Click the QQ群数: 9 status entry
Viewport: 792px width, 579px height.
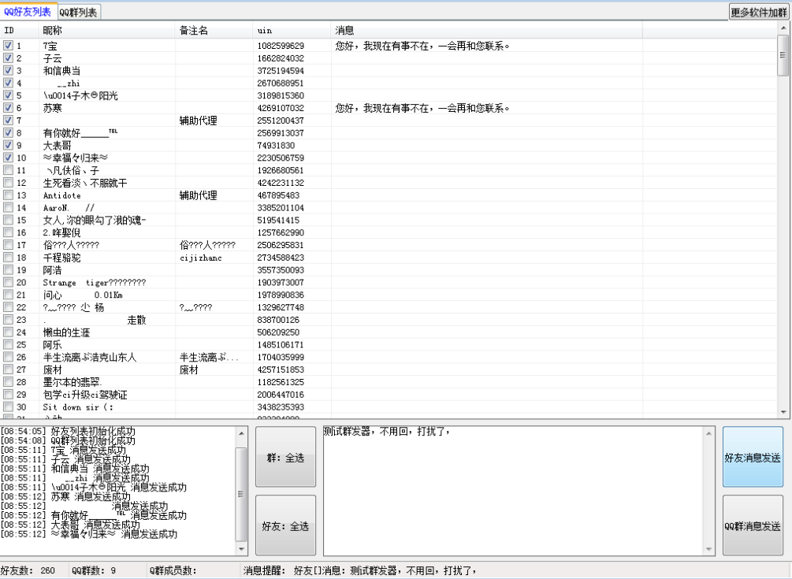(94, 570)
